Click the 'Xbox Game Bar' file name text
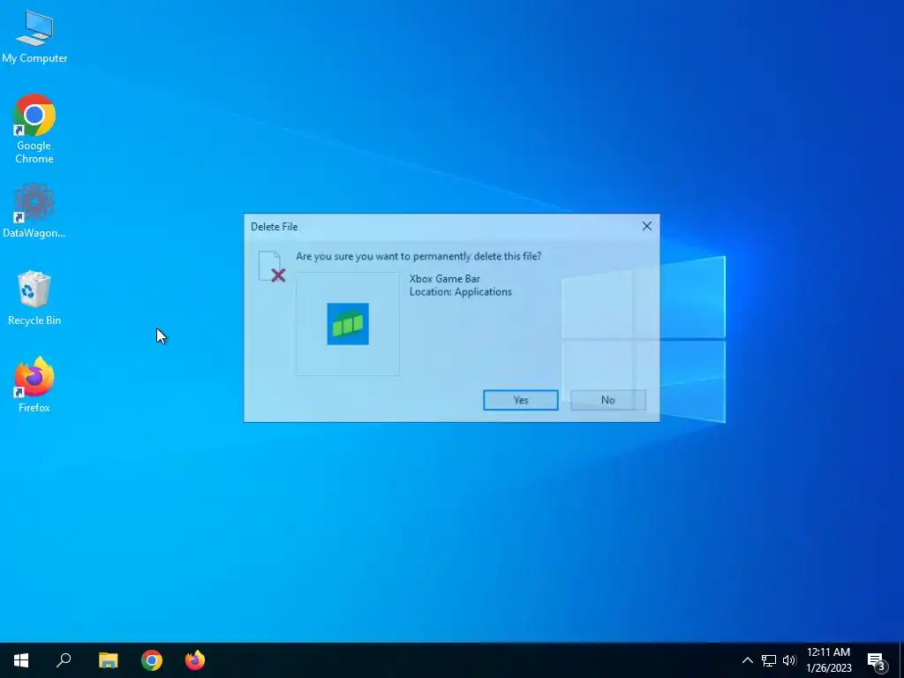 coord(445,278)
